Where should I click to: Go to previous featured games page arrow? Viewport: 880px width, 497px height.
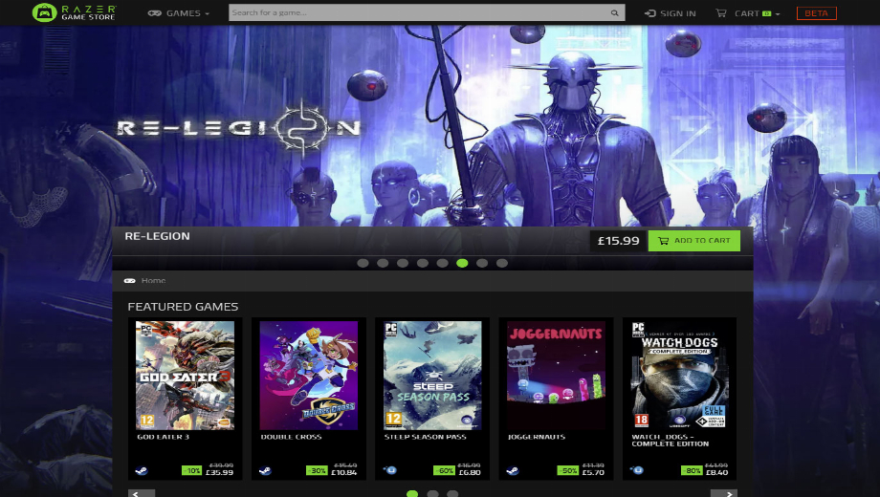coord(142,493)
